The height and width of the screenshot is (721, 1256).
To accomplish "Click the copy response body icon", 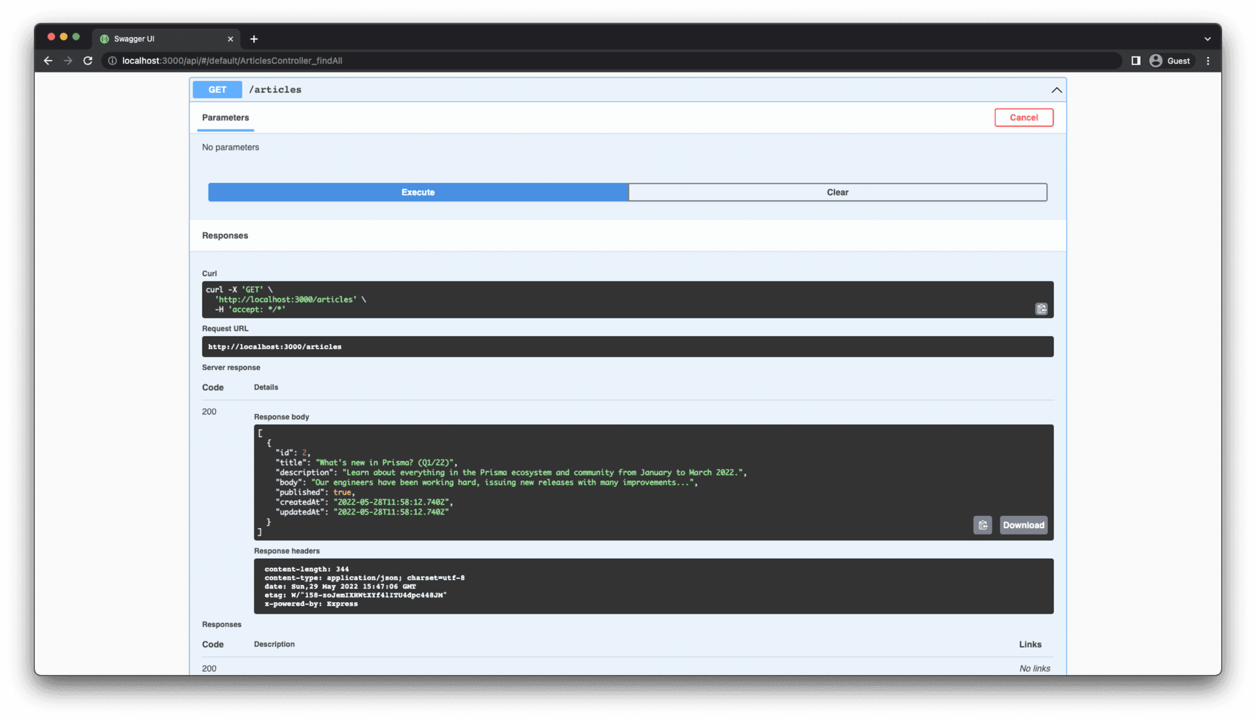I will (982, 524).
